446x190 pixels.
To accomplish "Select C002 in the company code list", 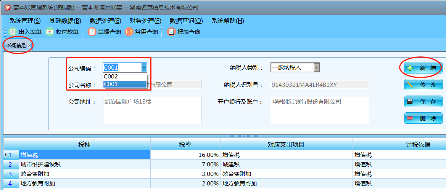I will point(125,77).
